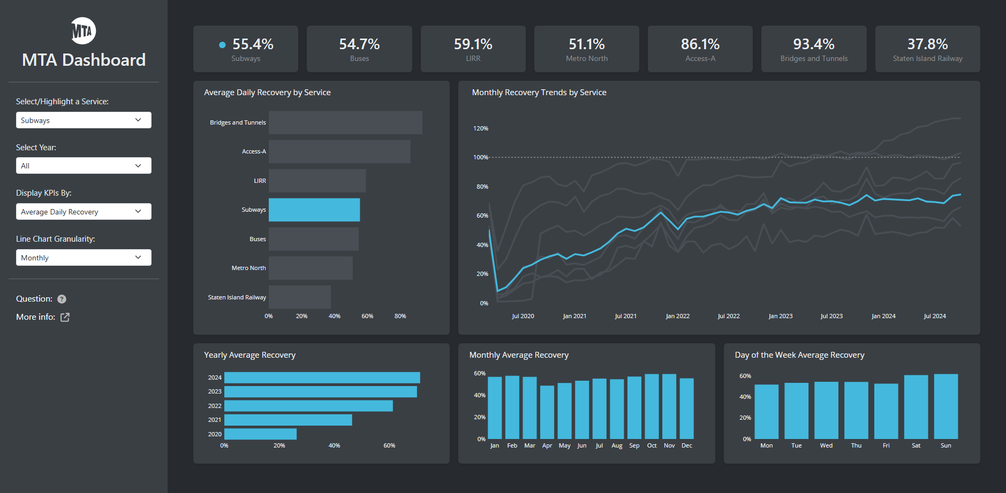Click the Fri day-of-week bar
The image size is (1006, 493).
tap(886, 411)
